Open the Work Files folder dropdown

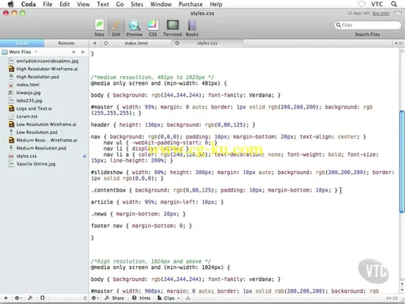click(x=20, y=52)
